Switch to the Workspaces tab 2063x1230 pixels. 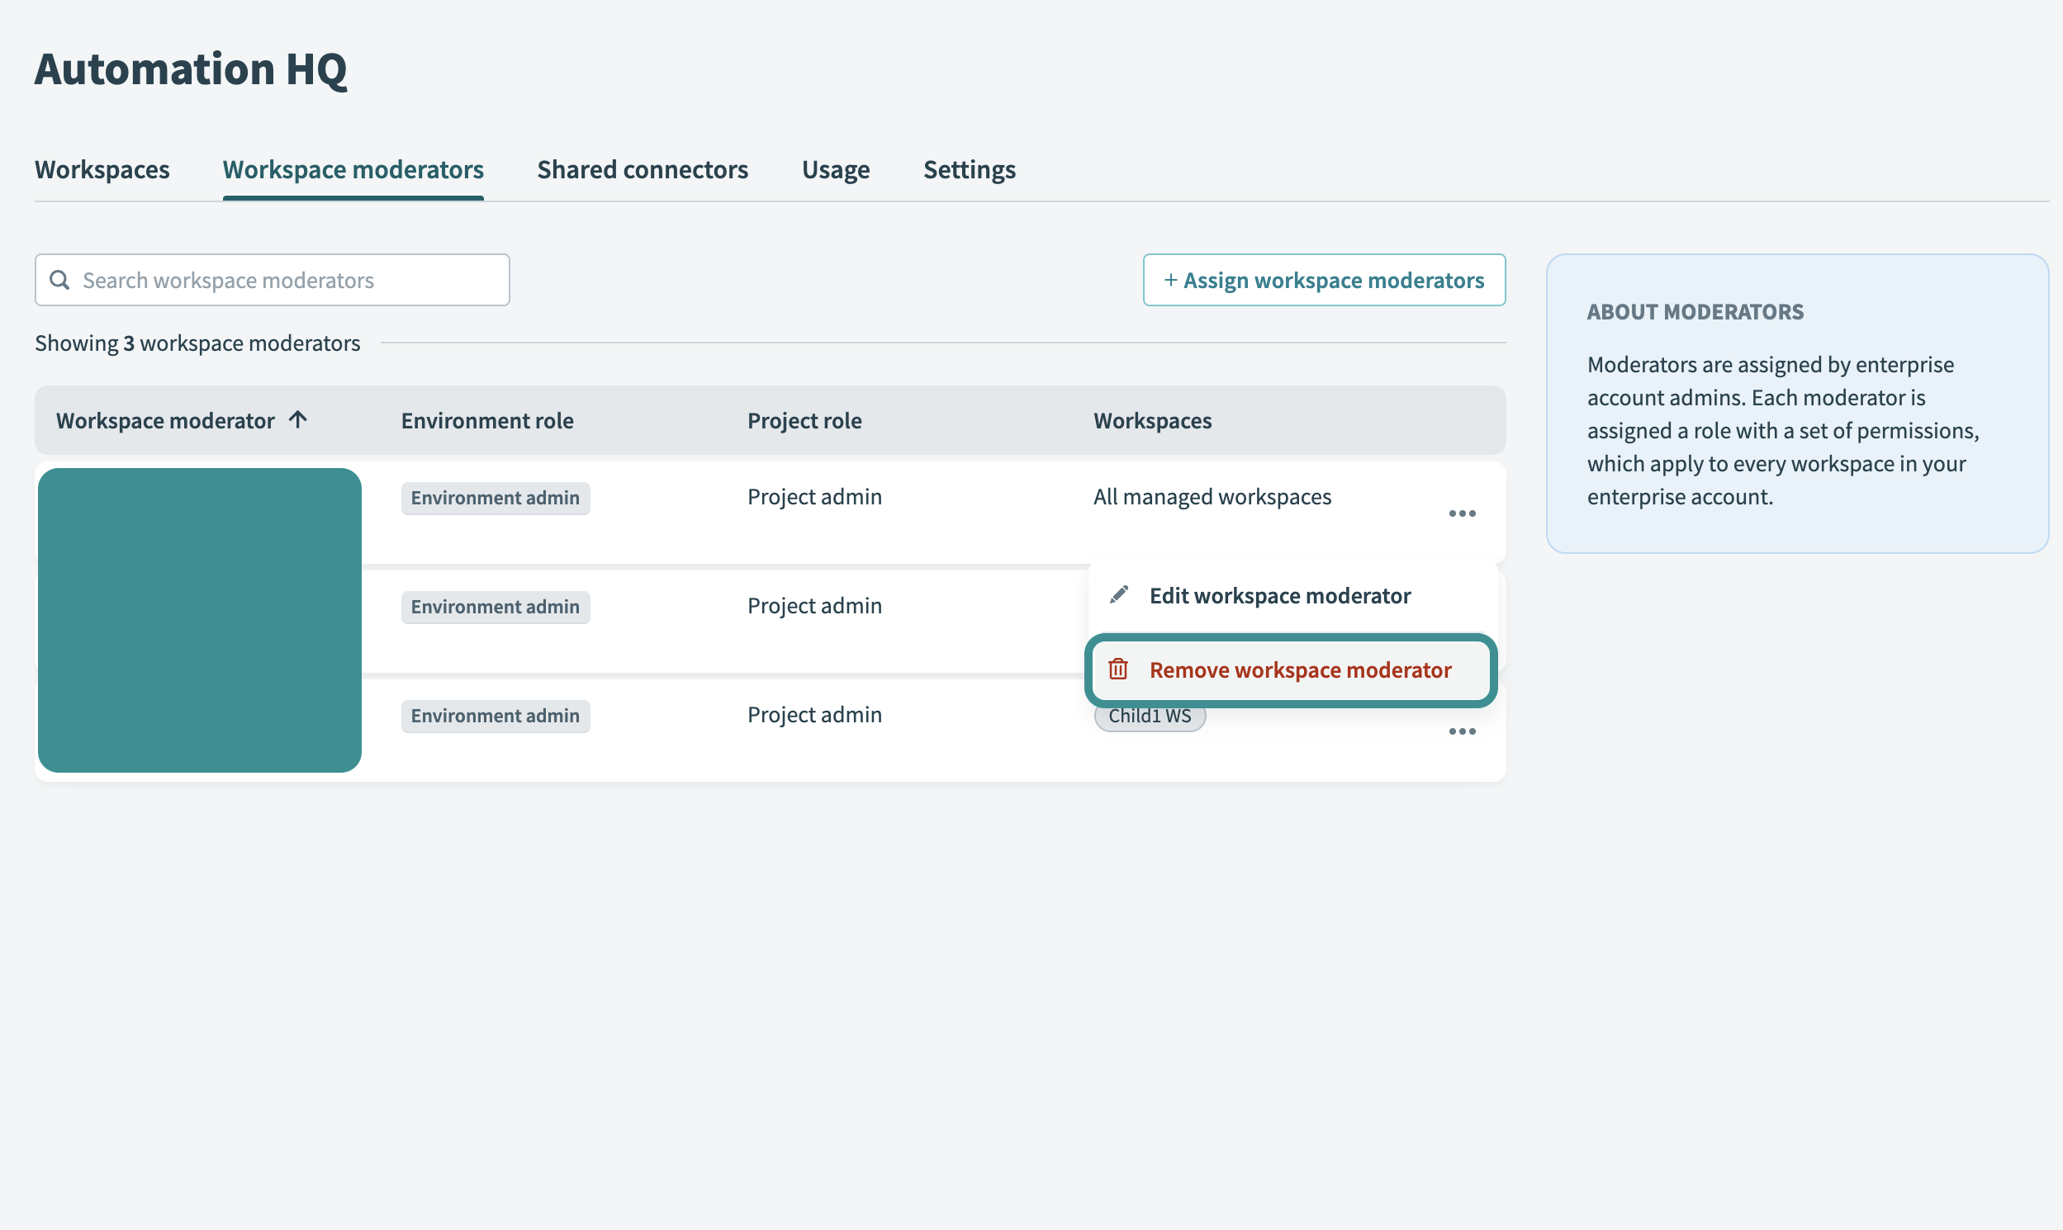click(x=102, y=169)
